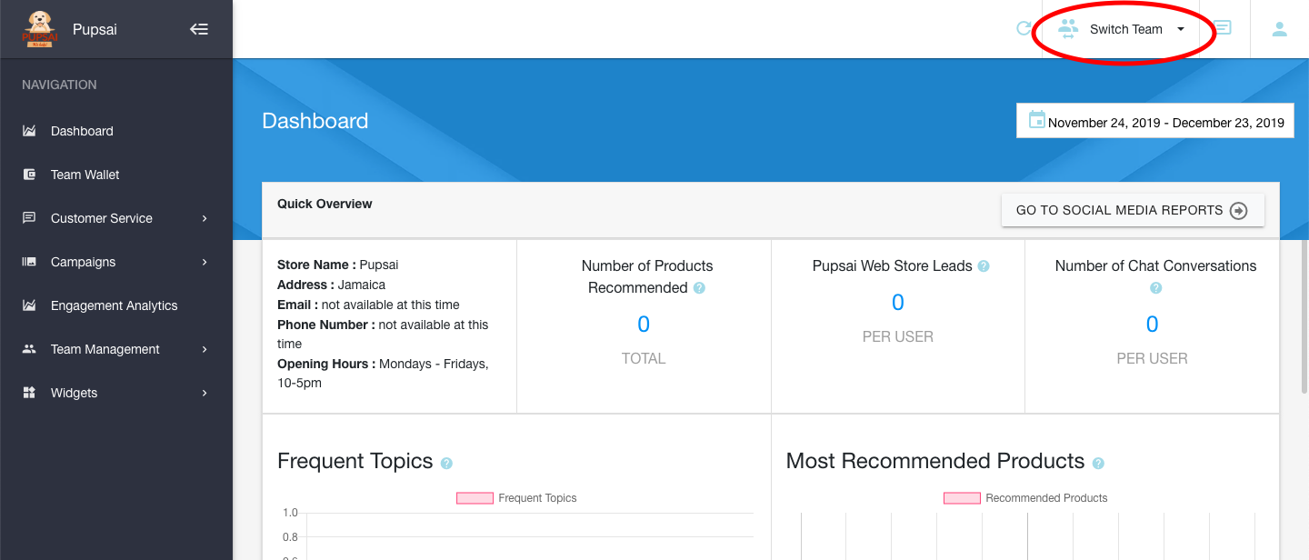
Task: Click help icon beside Pupsai Web Store Leads
Action: click(x=983, y=266)
